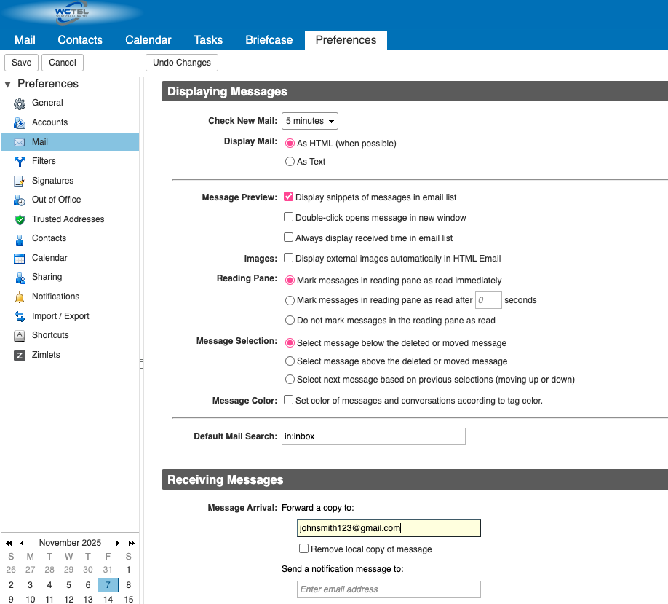This screenshot has width=668, height=604.
Task: Click the General gear icon
Action: pos(20,103)
